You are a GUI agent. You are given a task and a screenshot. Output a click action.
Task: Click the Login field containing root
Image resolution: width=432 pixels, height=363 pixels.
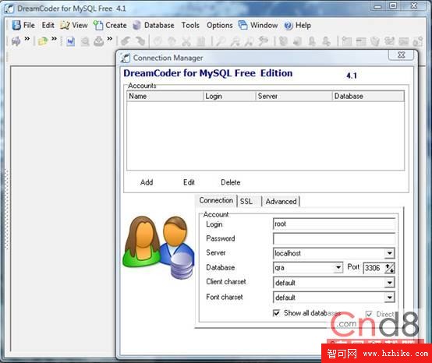[334, 224]
